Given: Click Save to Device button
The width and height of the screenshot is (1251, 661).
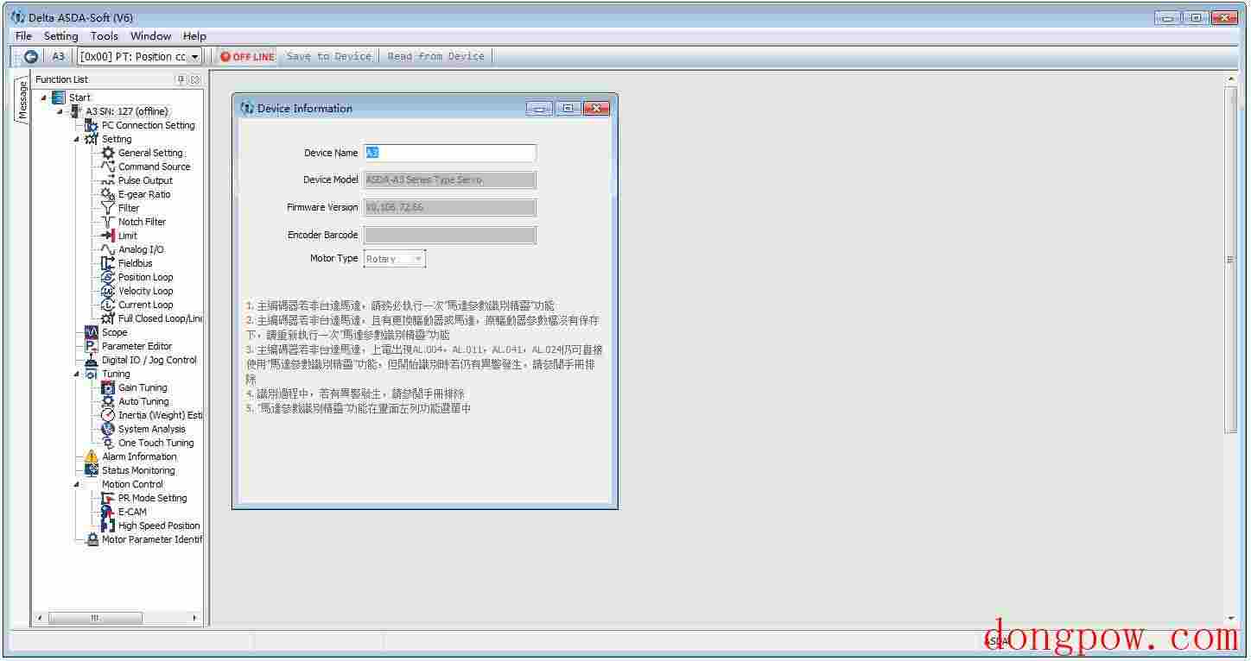Looking at the screenshot, I should pyautogui.click(x=329, y=57).
